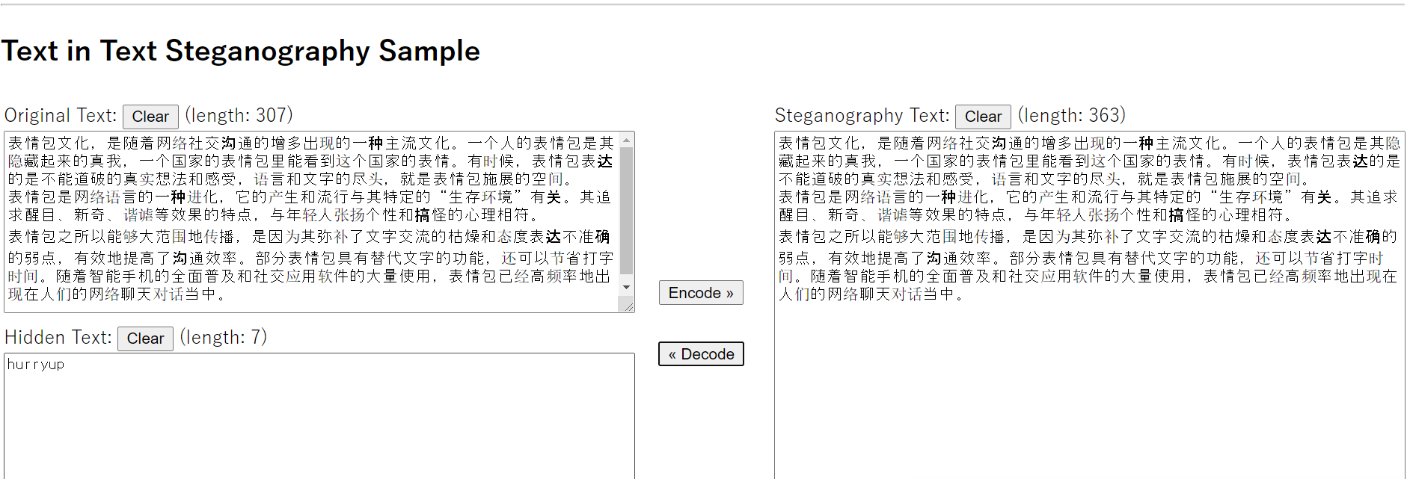1407x479 pixels.
Task: Click the length 7 counter
Action: coord(224,338)
